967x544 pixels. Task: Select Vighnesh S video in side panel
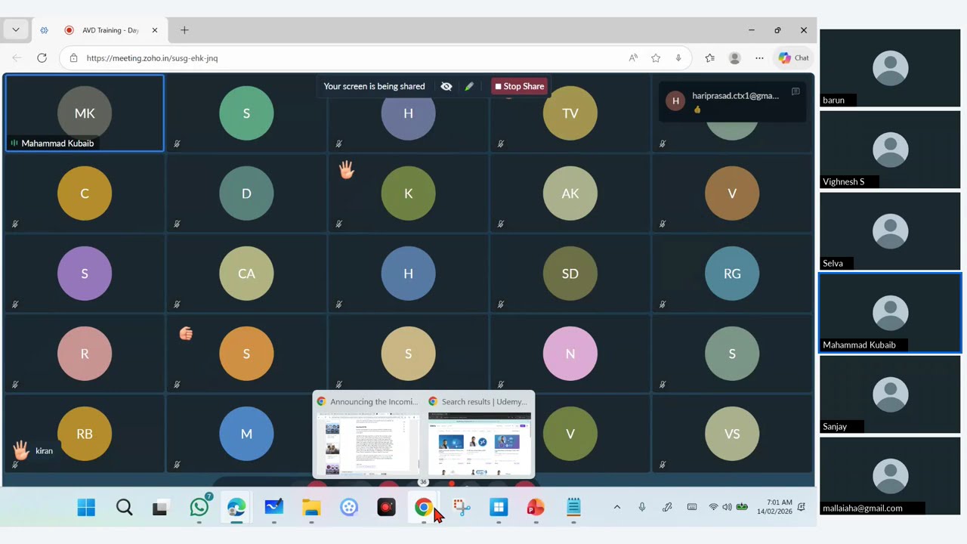pos(890,150)
